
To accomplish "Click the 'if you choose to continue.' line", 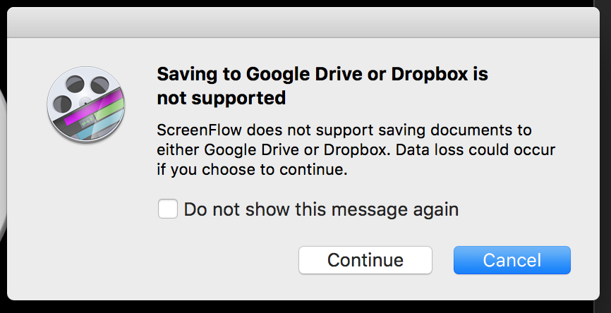I will point(252,170).
